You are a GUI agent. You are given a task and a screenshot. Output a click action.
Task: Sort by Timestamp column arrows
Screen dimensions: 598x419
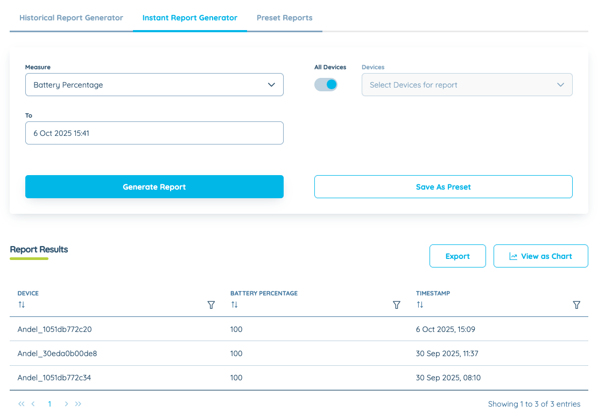coord(420,305)
